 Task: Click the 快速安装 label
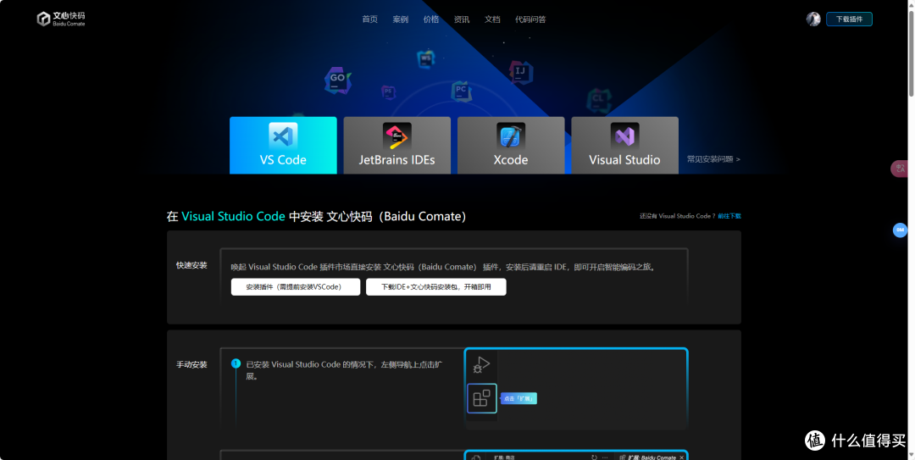[191, 265]
